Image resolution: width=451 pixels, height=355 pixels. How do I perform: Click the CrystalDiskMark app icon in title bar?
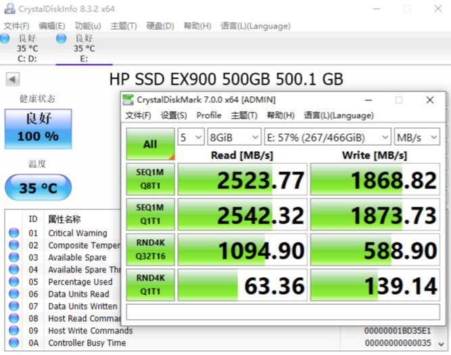coord(128,100)
